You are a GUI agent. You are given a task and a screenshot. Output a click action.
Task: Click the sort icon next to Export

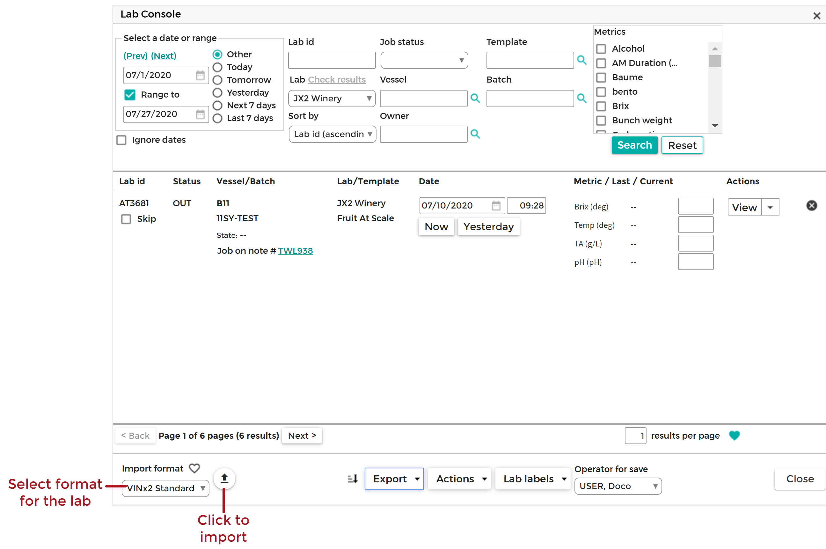pos(353,479)
